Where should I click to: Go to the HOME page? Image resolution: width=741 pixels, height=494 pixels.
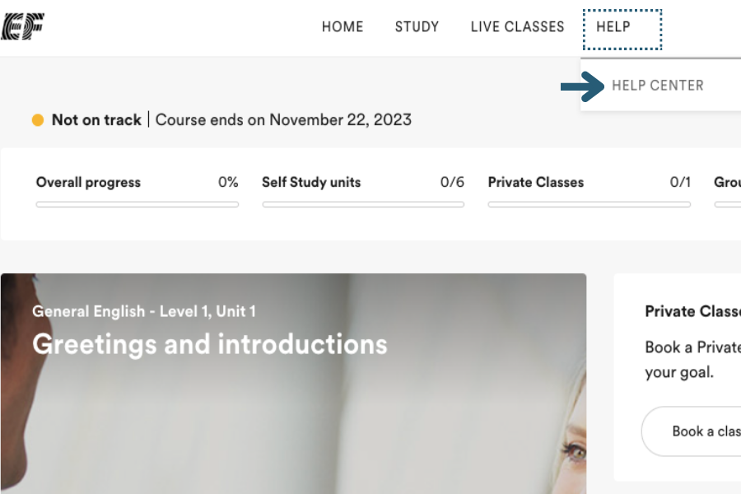(343, 27)
